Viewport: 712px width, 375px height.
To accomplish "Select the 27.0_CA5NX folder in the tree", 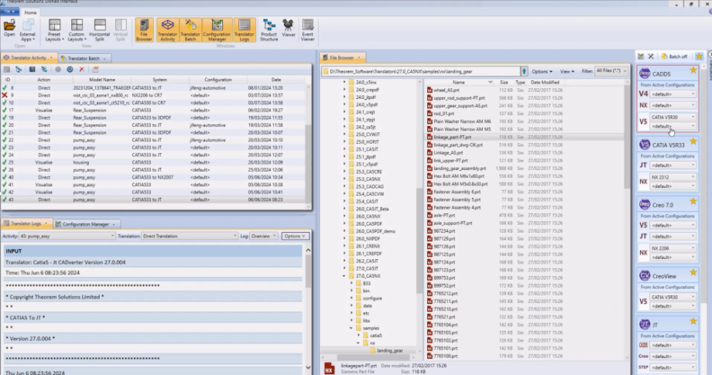I will pyautogui.click(x=368, y=276).
